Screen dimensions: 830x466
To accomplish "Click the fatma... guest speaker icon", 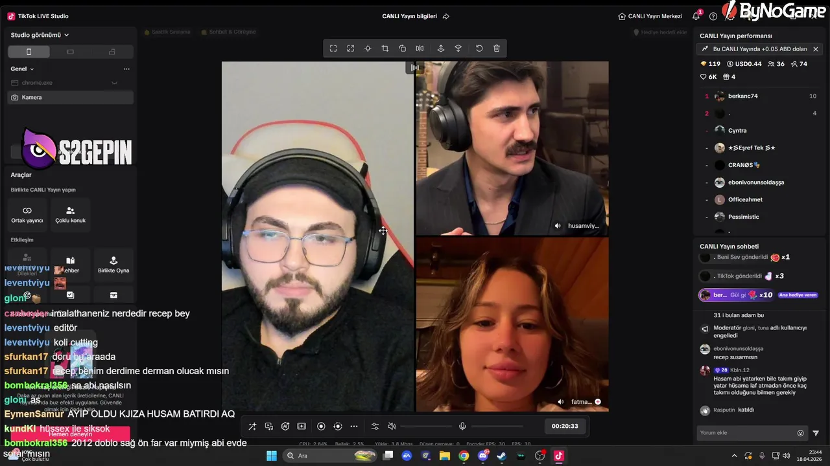I will (x=561, y=402).
